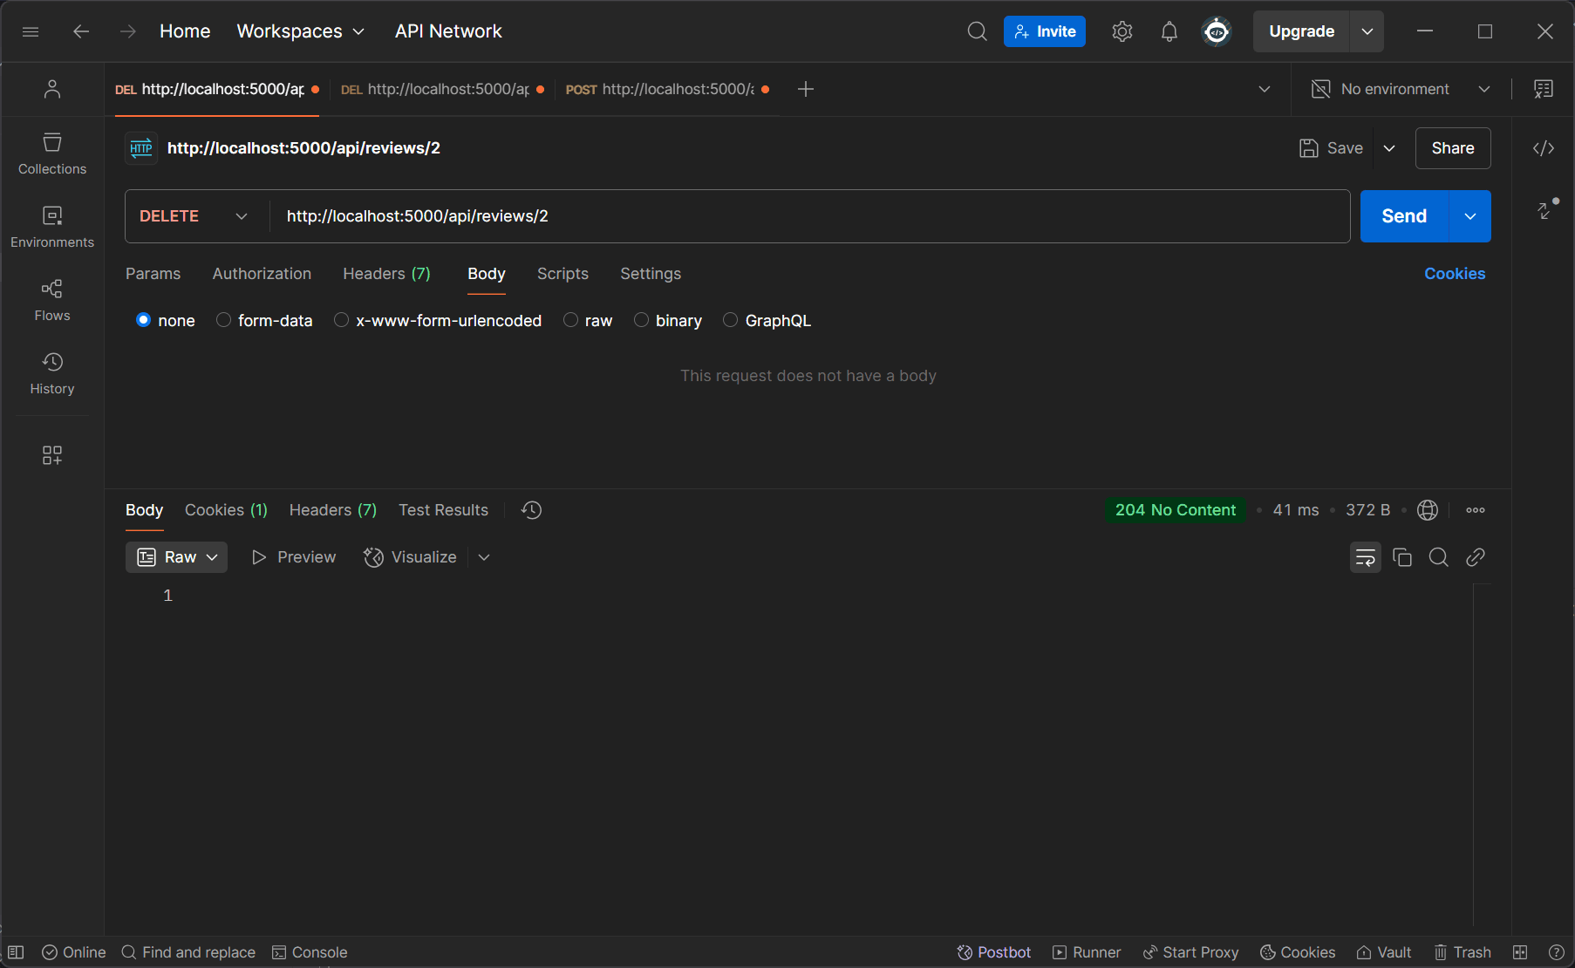Open the Send options dropdown arrow
1575x968 pixels.
(1470, 216)
